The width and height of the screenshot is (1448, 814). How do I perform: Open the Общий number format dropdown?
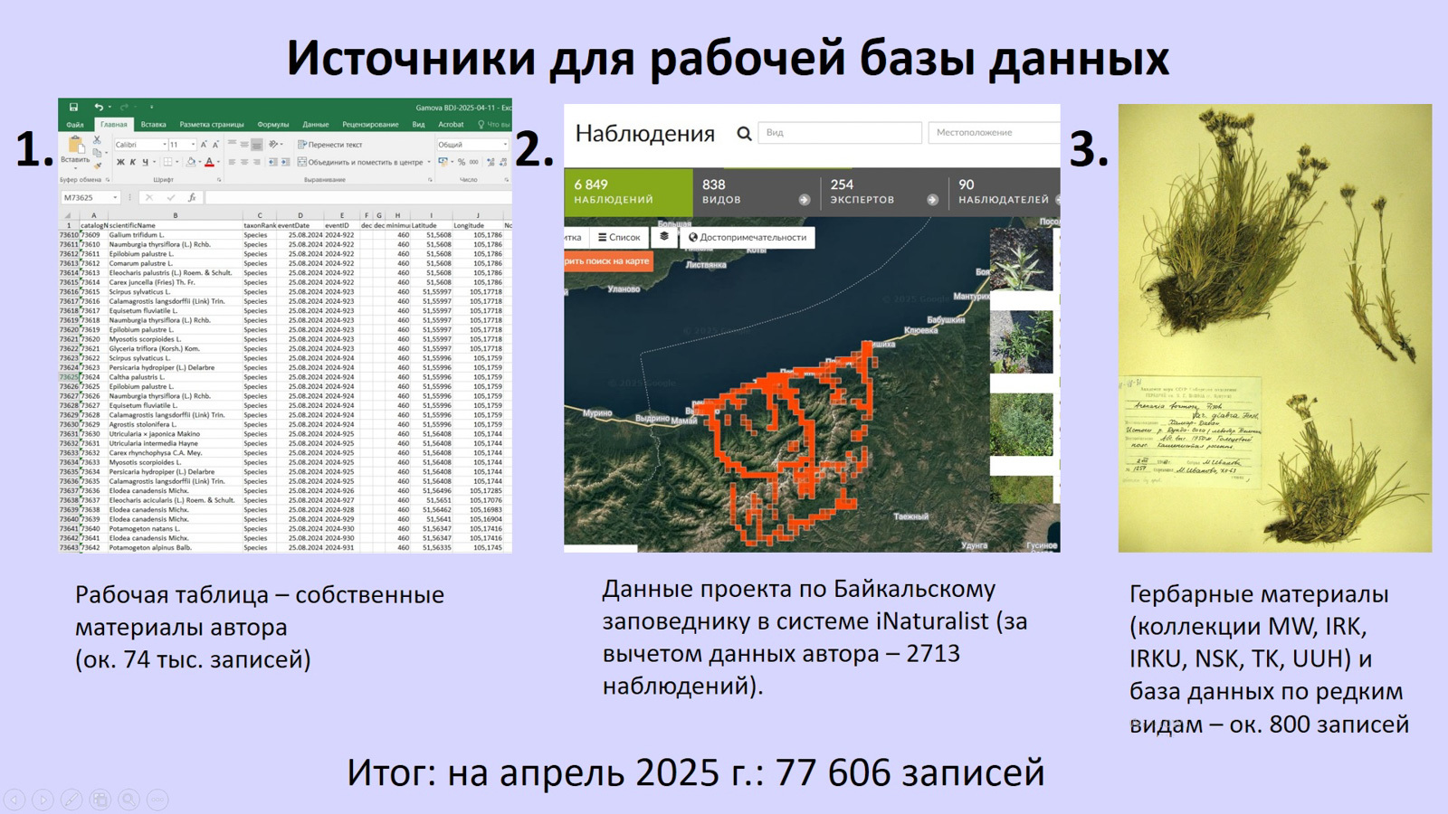coord(505,145)
